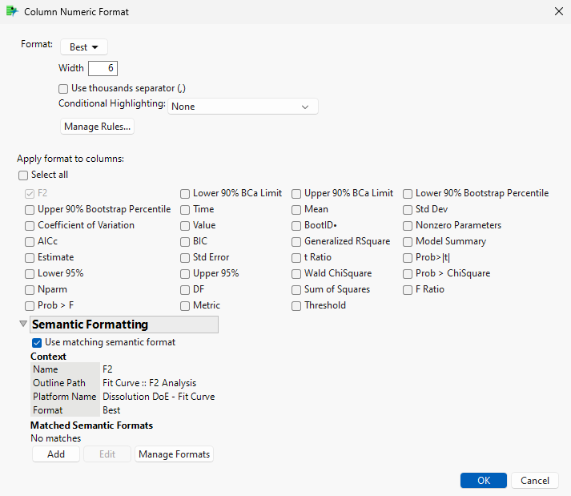Image resolution: width=571 pixels, height=496 pixels.
Task: Close the Column Numeric Format dialog
Action: 557,12
